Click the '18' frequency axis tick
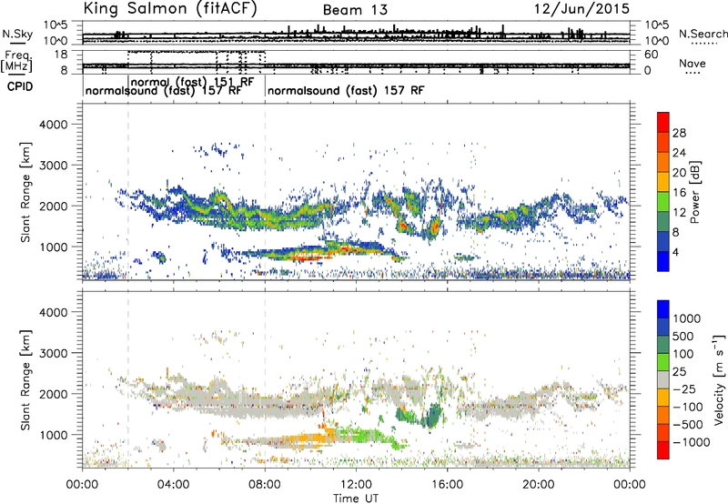 [x=61, y=55]
